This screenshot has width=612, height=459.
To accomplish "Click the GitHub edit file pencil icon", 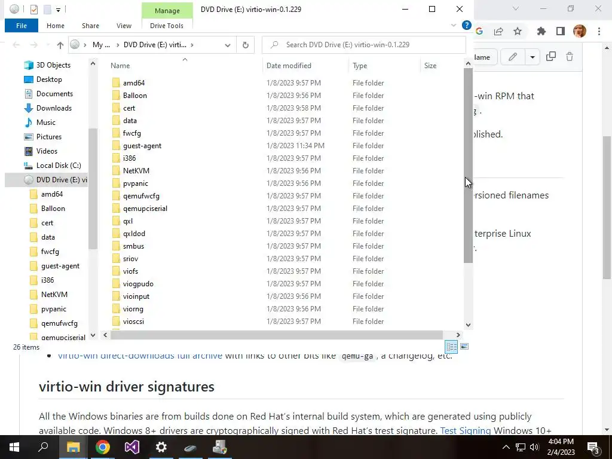I will [x=512, y=57].
